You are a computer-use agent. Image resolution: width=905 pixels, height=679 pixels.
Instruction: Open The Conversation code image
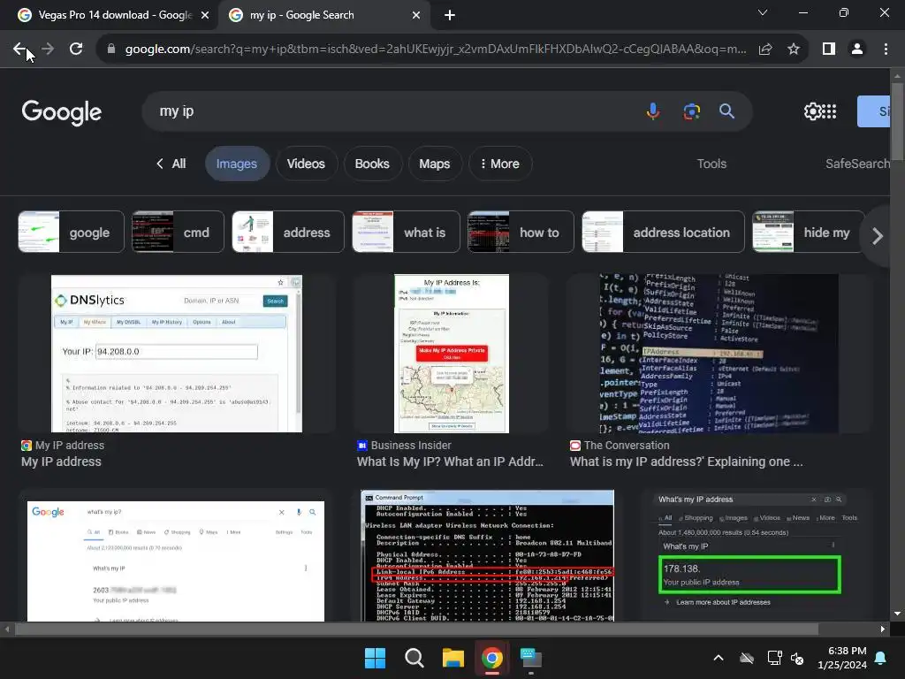tap(719, 354)
